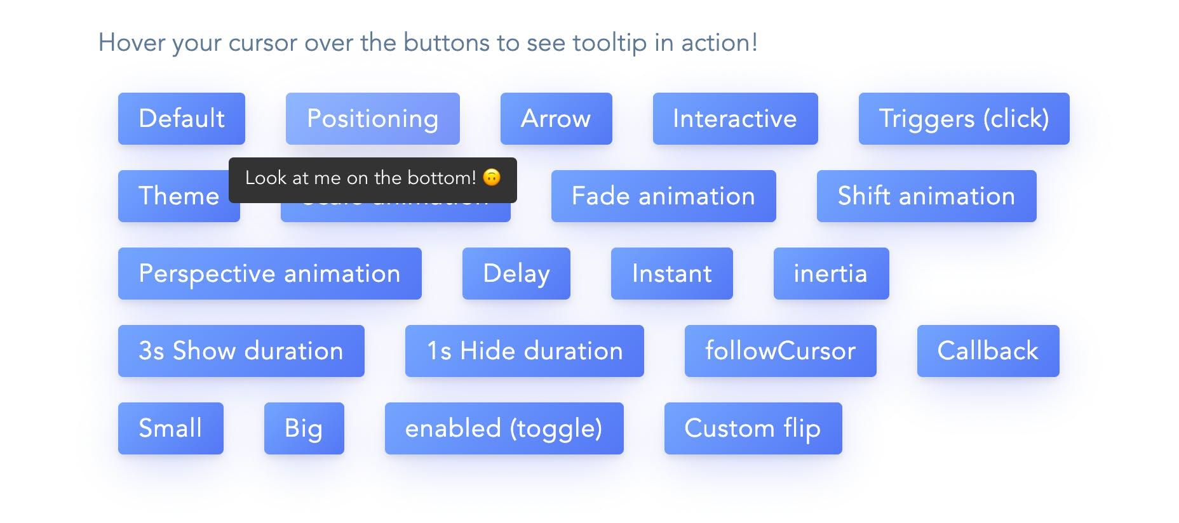This screenshot has width=1179, height=523.
Task: Click the Interactive button
Action: (x=735, y=119)
